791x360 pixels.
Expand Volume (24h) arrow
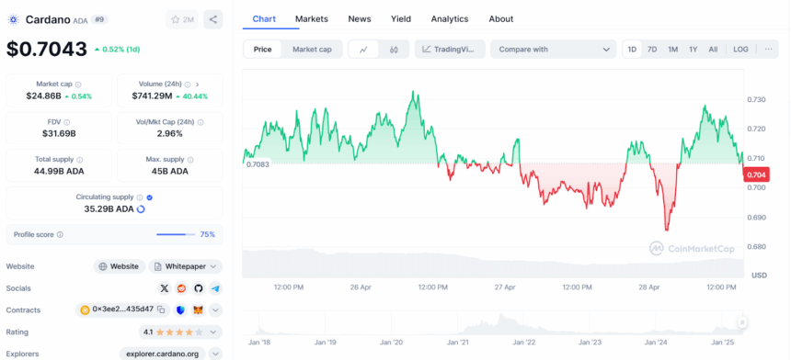tap(197, 84)
